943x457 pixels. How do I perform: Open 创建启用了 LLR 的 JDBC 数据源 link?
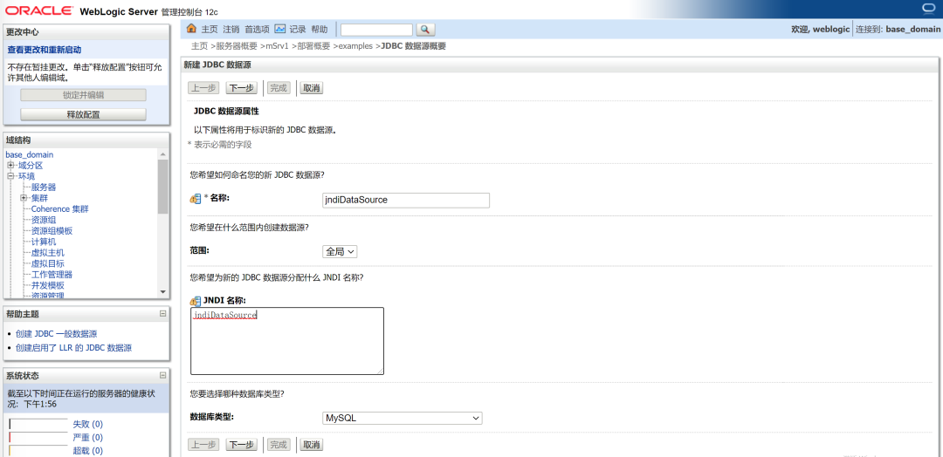pyautogui.click(x=74, y=348)
